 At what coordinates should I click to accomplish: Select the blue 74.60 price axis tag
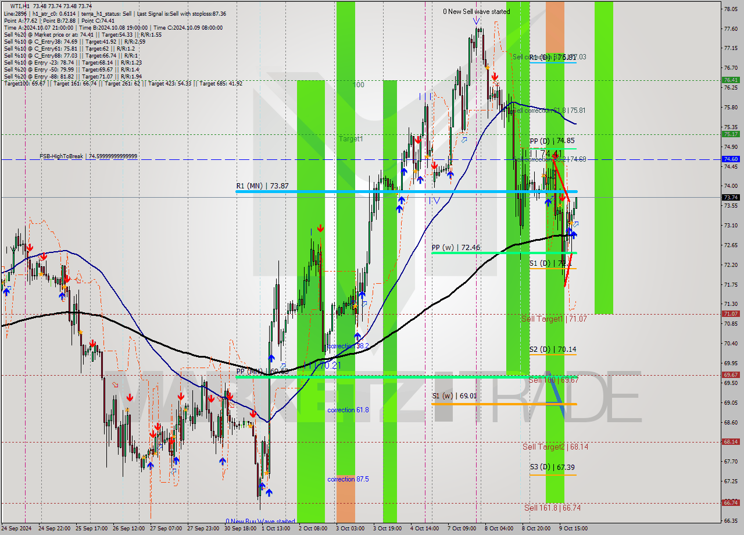[730, 159]
